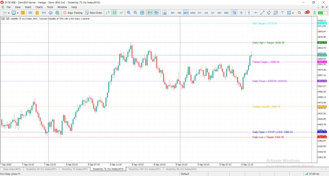Expand the objects tool dropdown arrow

[293, 13]
